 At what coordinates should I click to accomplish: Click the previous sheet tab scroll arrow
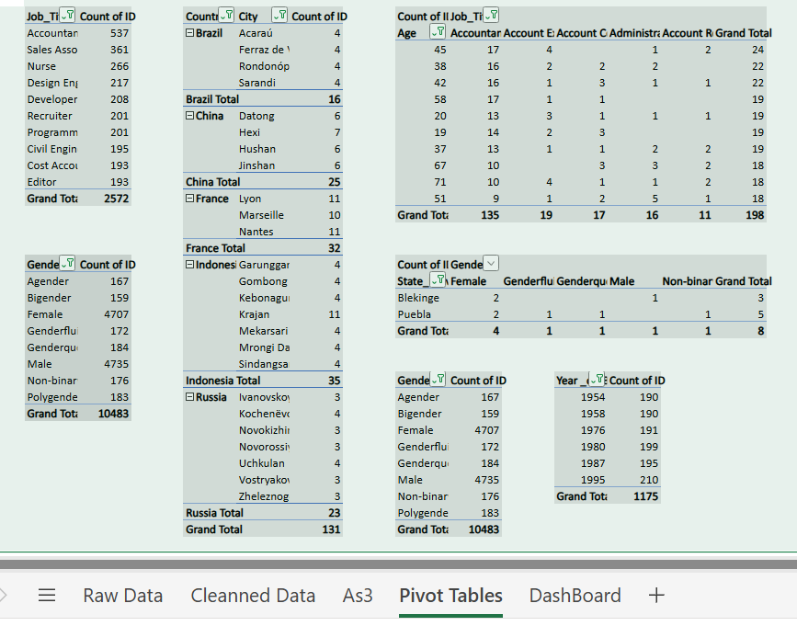(4, 595)
